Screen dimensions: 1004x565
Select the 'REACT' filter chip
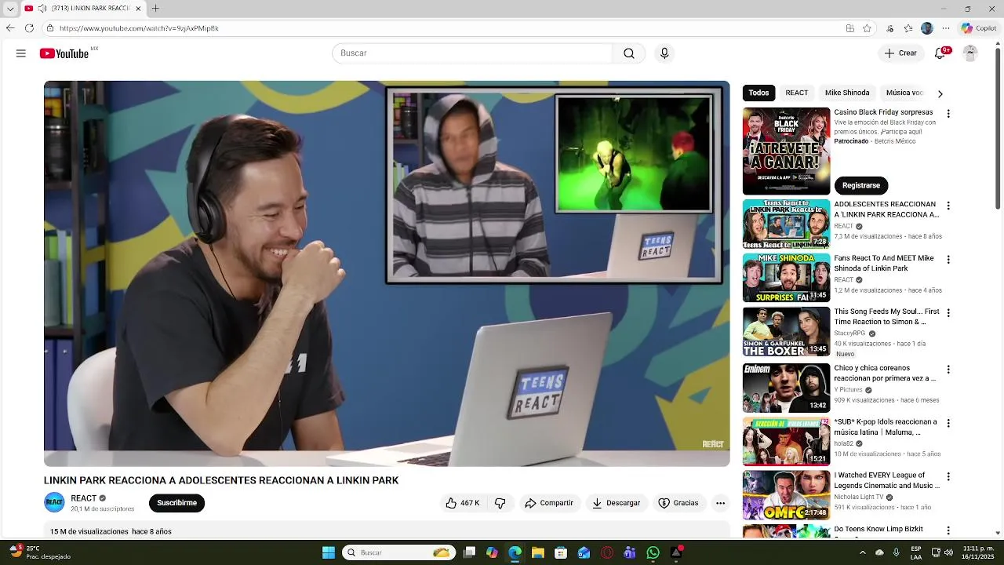797,93
